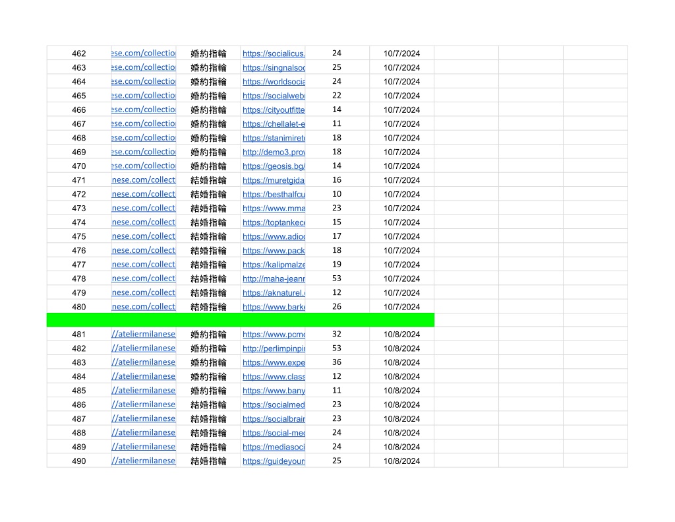Open //ateliermilanese link in row 490
Image resolution: width=675 pixels, height=522 pixels.
pos(144,461)
